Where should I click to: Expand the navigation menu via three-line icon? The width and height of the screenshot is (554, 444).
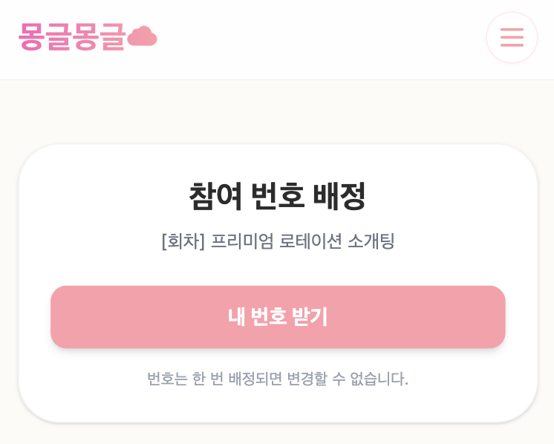[x=512, y=37]
